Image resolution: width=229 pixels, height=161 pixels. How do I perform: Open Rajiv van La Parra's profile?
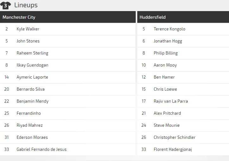[x=170, y=101]
